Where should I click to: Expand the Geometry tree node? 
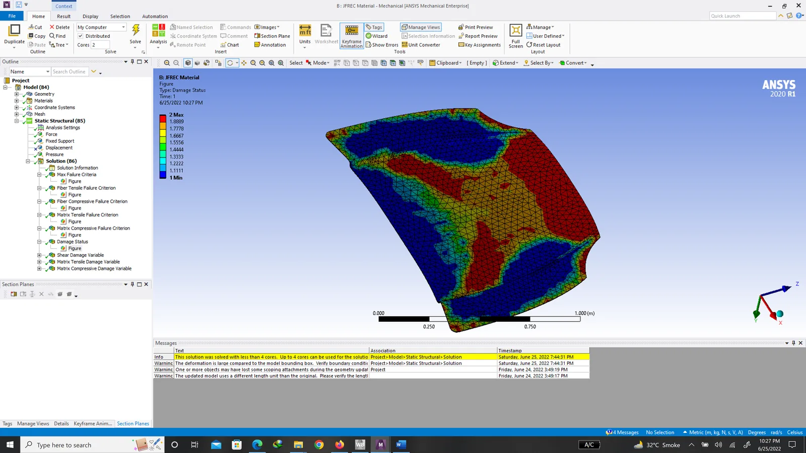pyautogui.click(x=17, y=94)
